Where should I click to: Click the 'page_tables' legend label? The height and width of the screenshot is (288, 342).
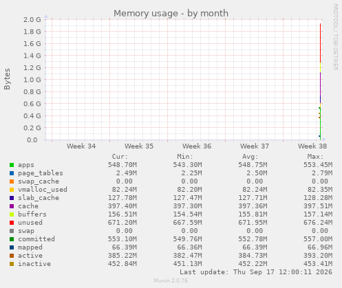(41, 173)
